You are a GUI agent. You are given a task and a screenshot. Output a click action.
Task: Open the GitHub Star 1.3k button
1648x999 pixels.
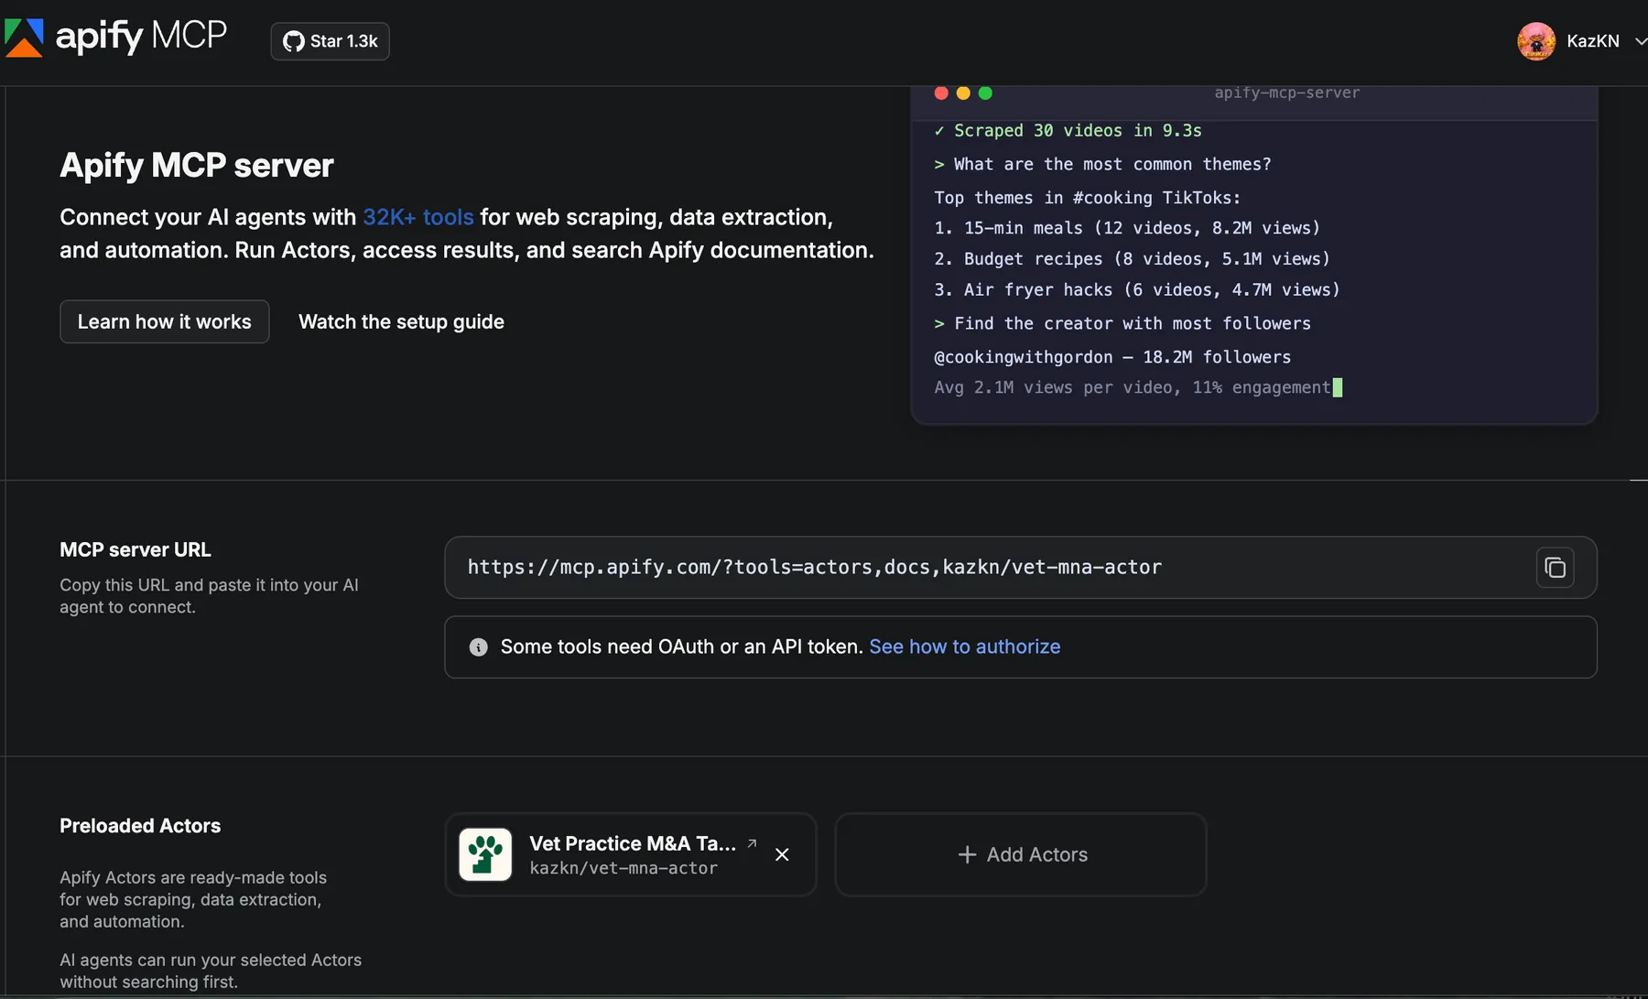click(330, 41)
